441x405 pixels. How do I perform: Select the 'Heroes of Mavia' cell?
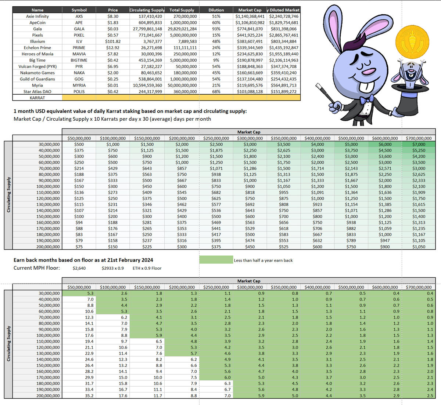coord(37,54)
